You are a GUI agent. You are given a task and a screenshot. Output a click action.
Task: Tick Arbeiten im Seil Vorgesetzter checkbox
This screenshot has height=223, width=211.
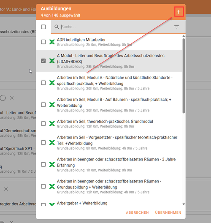tap(43, 142)
